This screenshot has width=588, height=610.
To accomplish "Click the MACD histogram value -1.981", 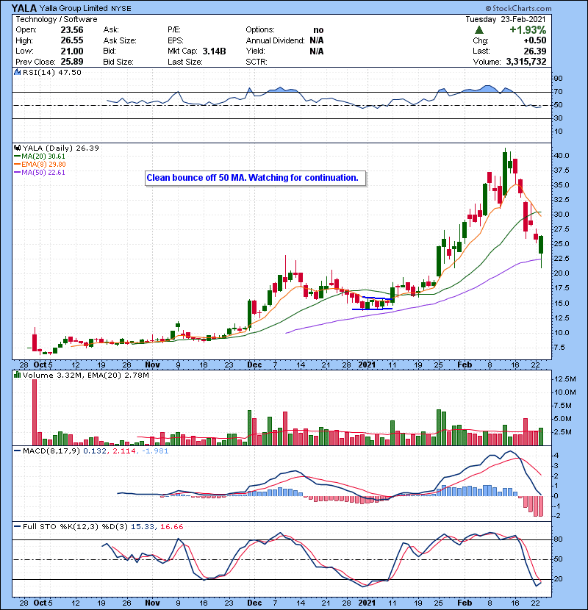I will [x=155, y=451].
